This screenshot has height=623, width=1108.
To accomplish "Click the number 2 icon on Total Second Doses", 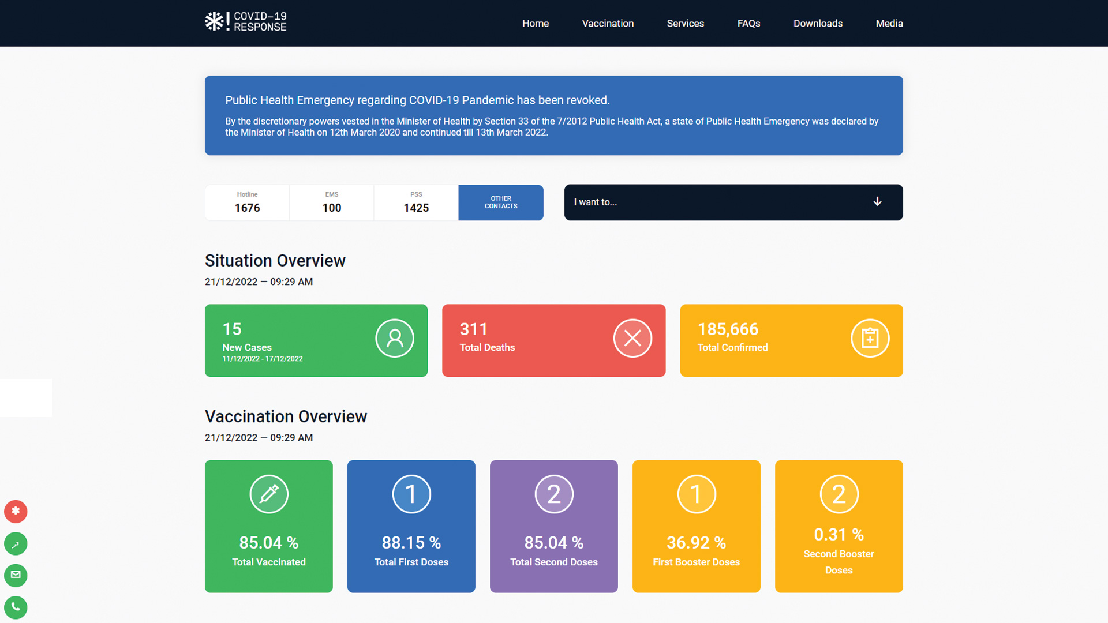I will [554, 494].
